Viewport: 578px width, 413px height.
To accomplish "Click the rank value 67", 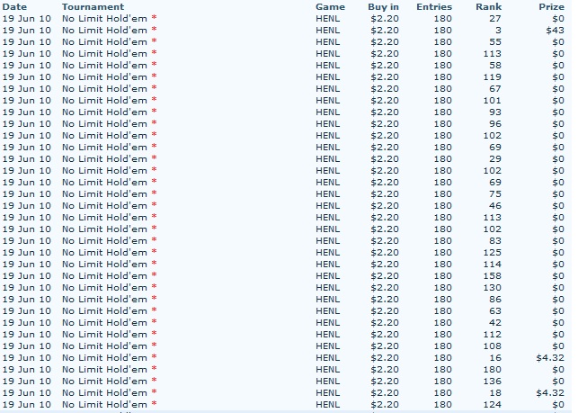I will (x=495, y=89).
